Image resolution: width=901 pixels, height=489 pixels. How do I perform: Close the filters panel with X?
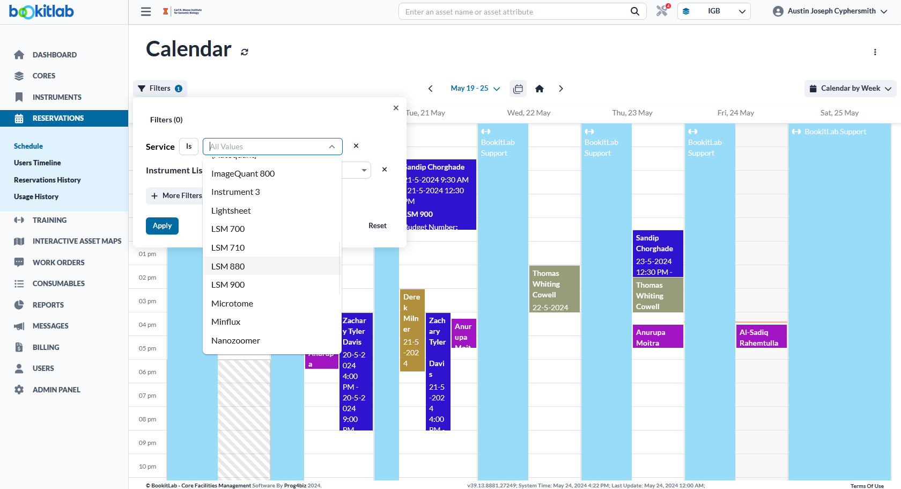[396, 108]
